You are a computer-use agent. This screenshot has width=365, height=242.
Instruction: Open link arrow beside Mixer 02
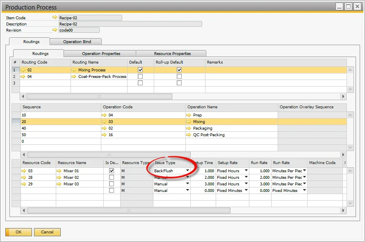pyautogui.click(x=59, y=177)
